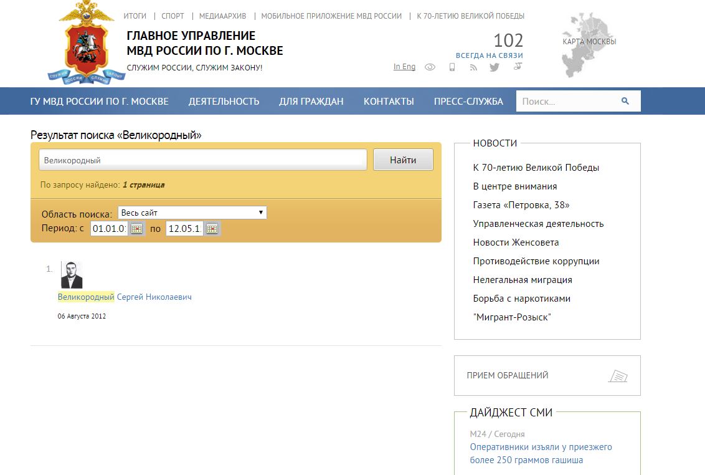Open Противодействие коррупции link

click(536, 261)
